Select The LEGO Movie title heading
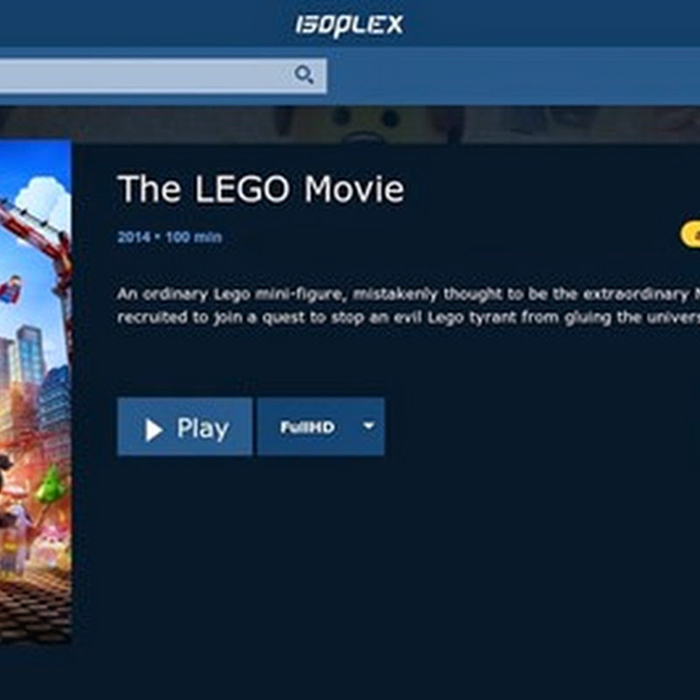The image size is (700, 700). (x=261, y=188)
